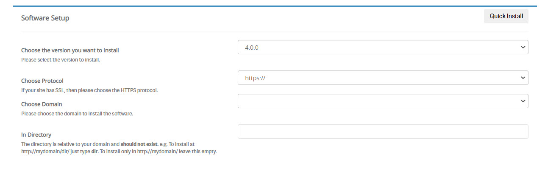Viewport: 548px width, 171px height.
Task: Click the divider line below Software Setup
Action: pos(275,31)
